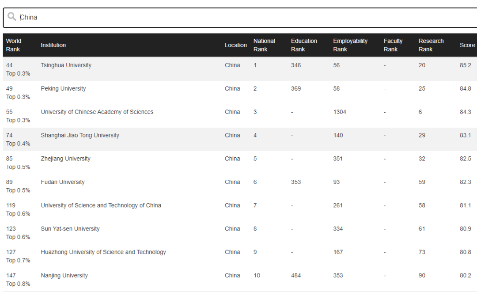Click Shanghai Jiao Tong's employability rank 140
This screenshot has width=477, height=292.
coord(338,135)
